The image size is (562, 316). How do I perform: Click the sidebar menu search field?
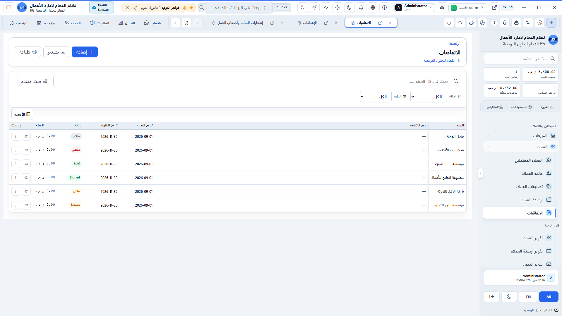(x=521, y=59)
